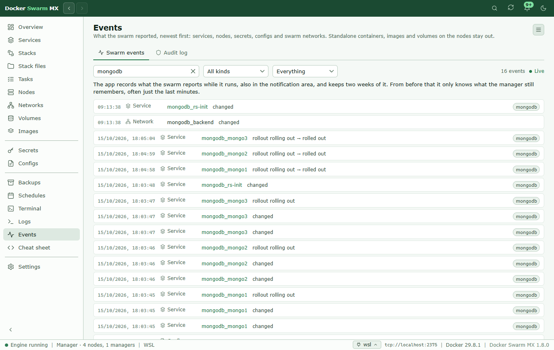Open Networks page

[42, 105]
